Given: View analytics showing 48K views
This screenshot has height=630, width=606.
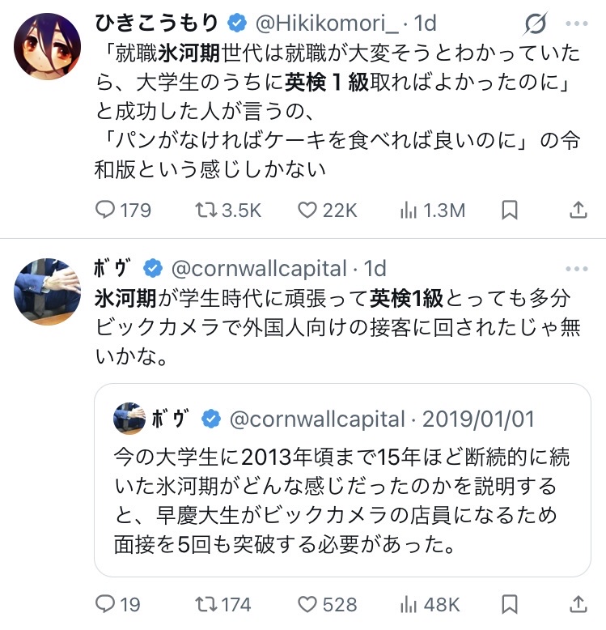Looking at the screenshot, I should pyautogui.click(x=409, y=604).
